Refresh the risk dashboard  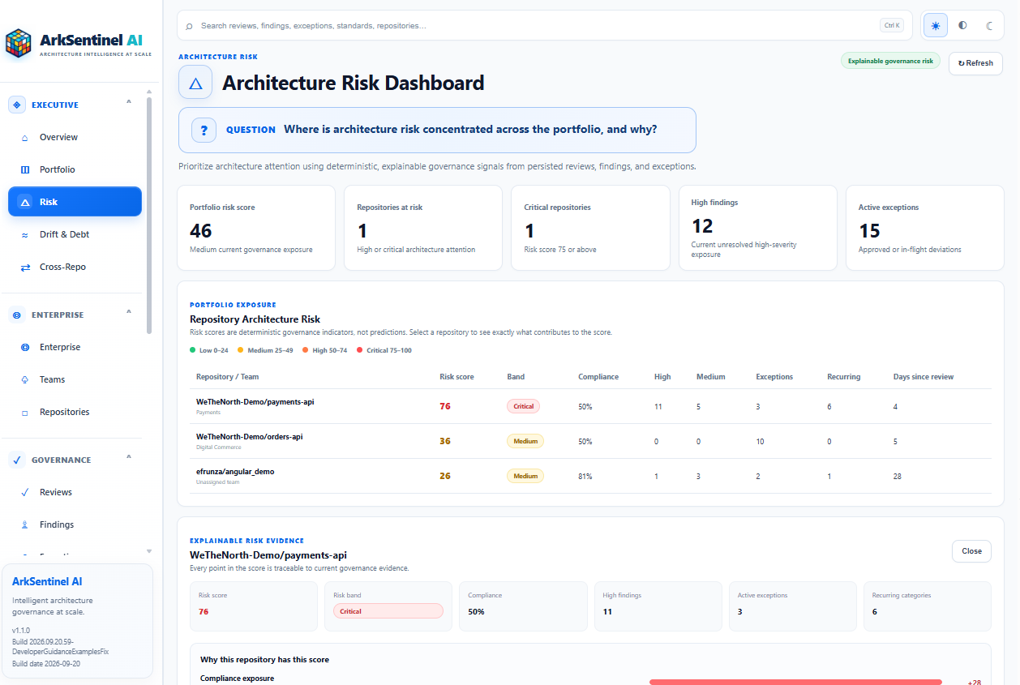975,63
